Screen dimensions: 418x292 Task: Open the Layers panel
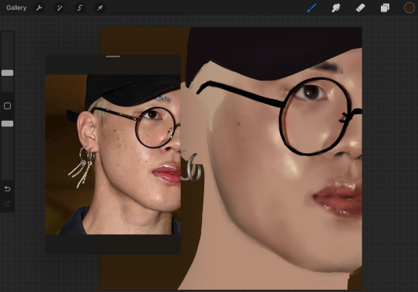[385, 8]
